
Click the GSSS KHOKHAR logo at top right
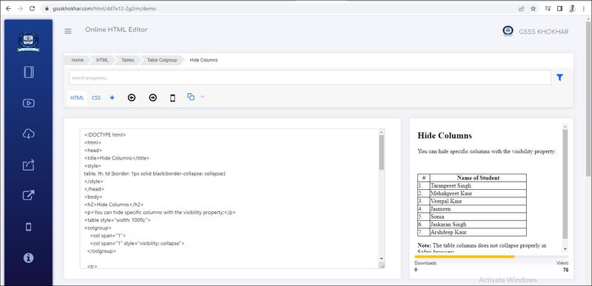(508, 31)
